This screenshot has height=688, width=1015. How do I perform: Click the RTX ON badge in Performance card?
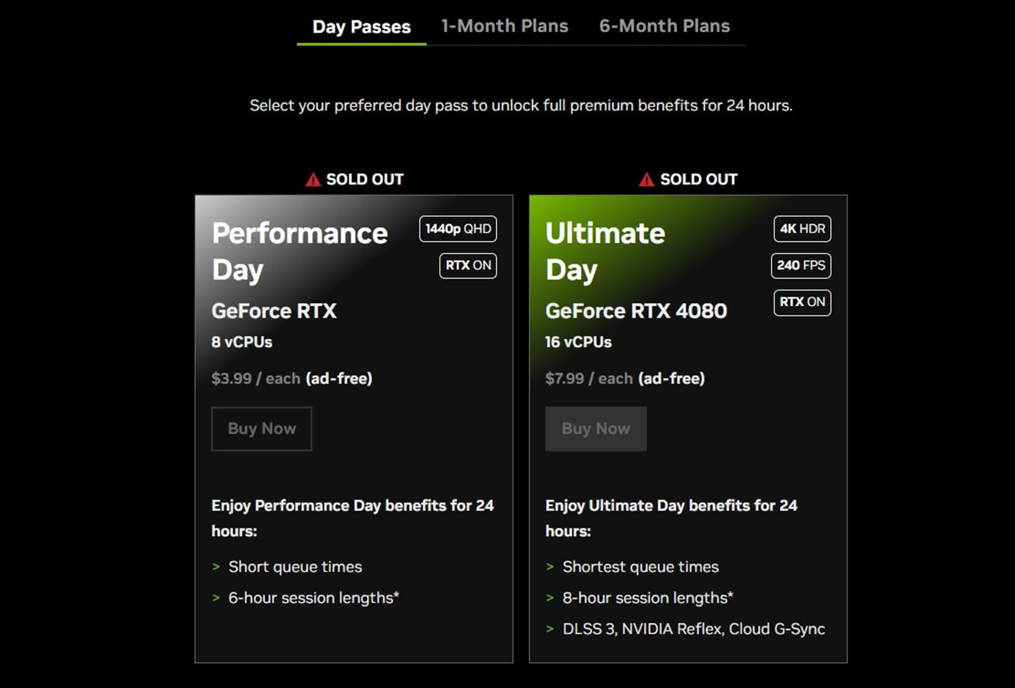468,265
